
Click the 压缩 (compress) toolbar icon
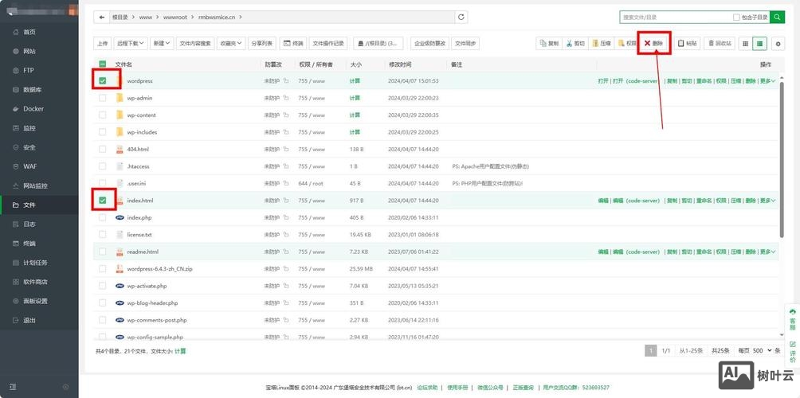click(x=602, y=44)
